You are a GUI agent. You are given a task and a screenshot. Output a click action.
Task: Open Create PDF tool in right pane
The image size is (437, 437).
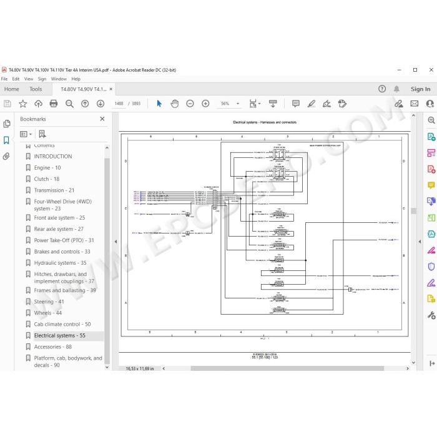point(431,169)
